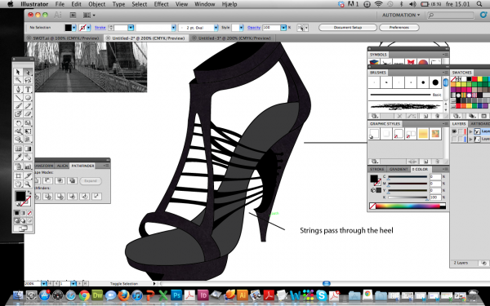Open Illustrator from the Dock

[x=243, y=295]
